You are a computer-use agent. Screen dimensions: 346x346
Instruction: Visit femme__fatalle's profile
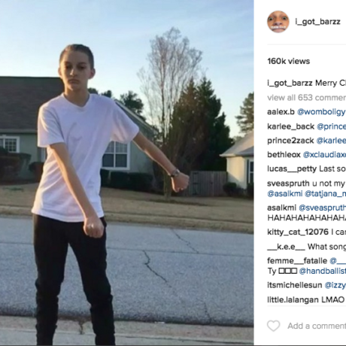coord(297,261)
